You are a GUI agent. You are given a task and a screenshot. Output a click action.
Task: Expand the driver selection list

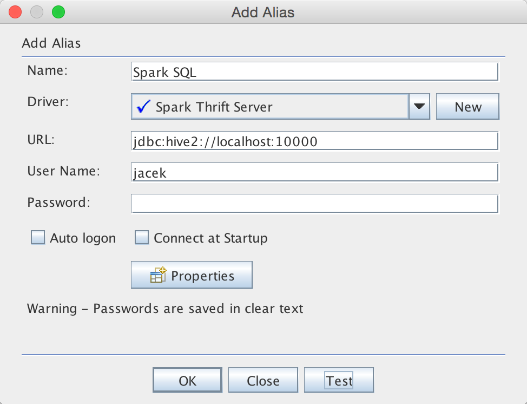coord(418,106)
